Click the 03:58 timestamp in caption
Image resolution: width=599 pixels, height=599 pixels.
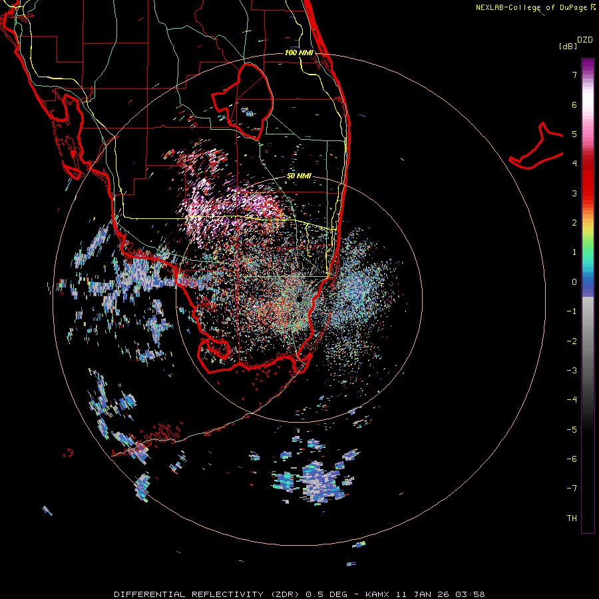tap(470, 594)
